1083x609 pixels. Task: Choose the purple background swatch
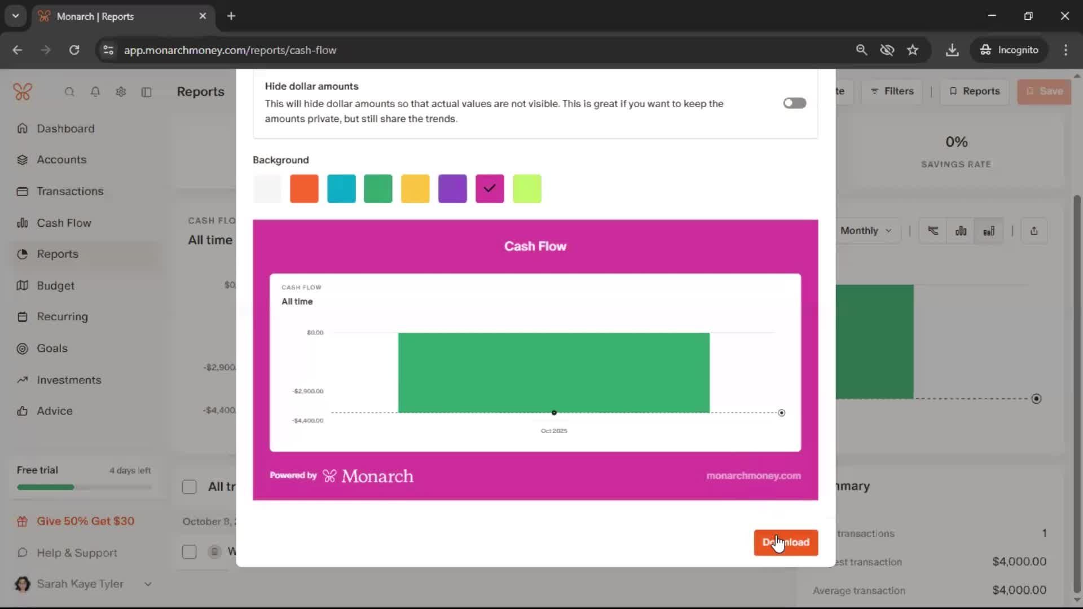coord(452,188)
